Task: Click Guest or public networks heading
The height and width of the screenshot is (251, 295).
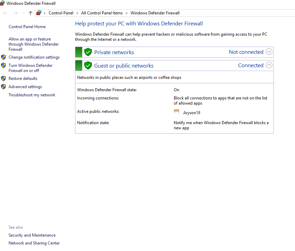Action: (124, 66)
